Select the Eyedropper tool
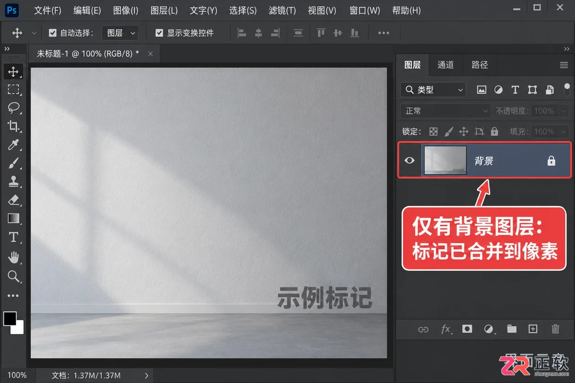 coord(13,144)
